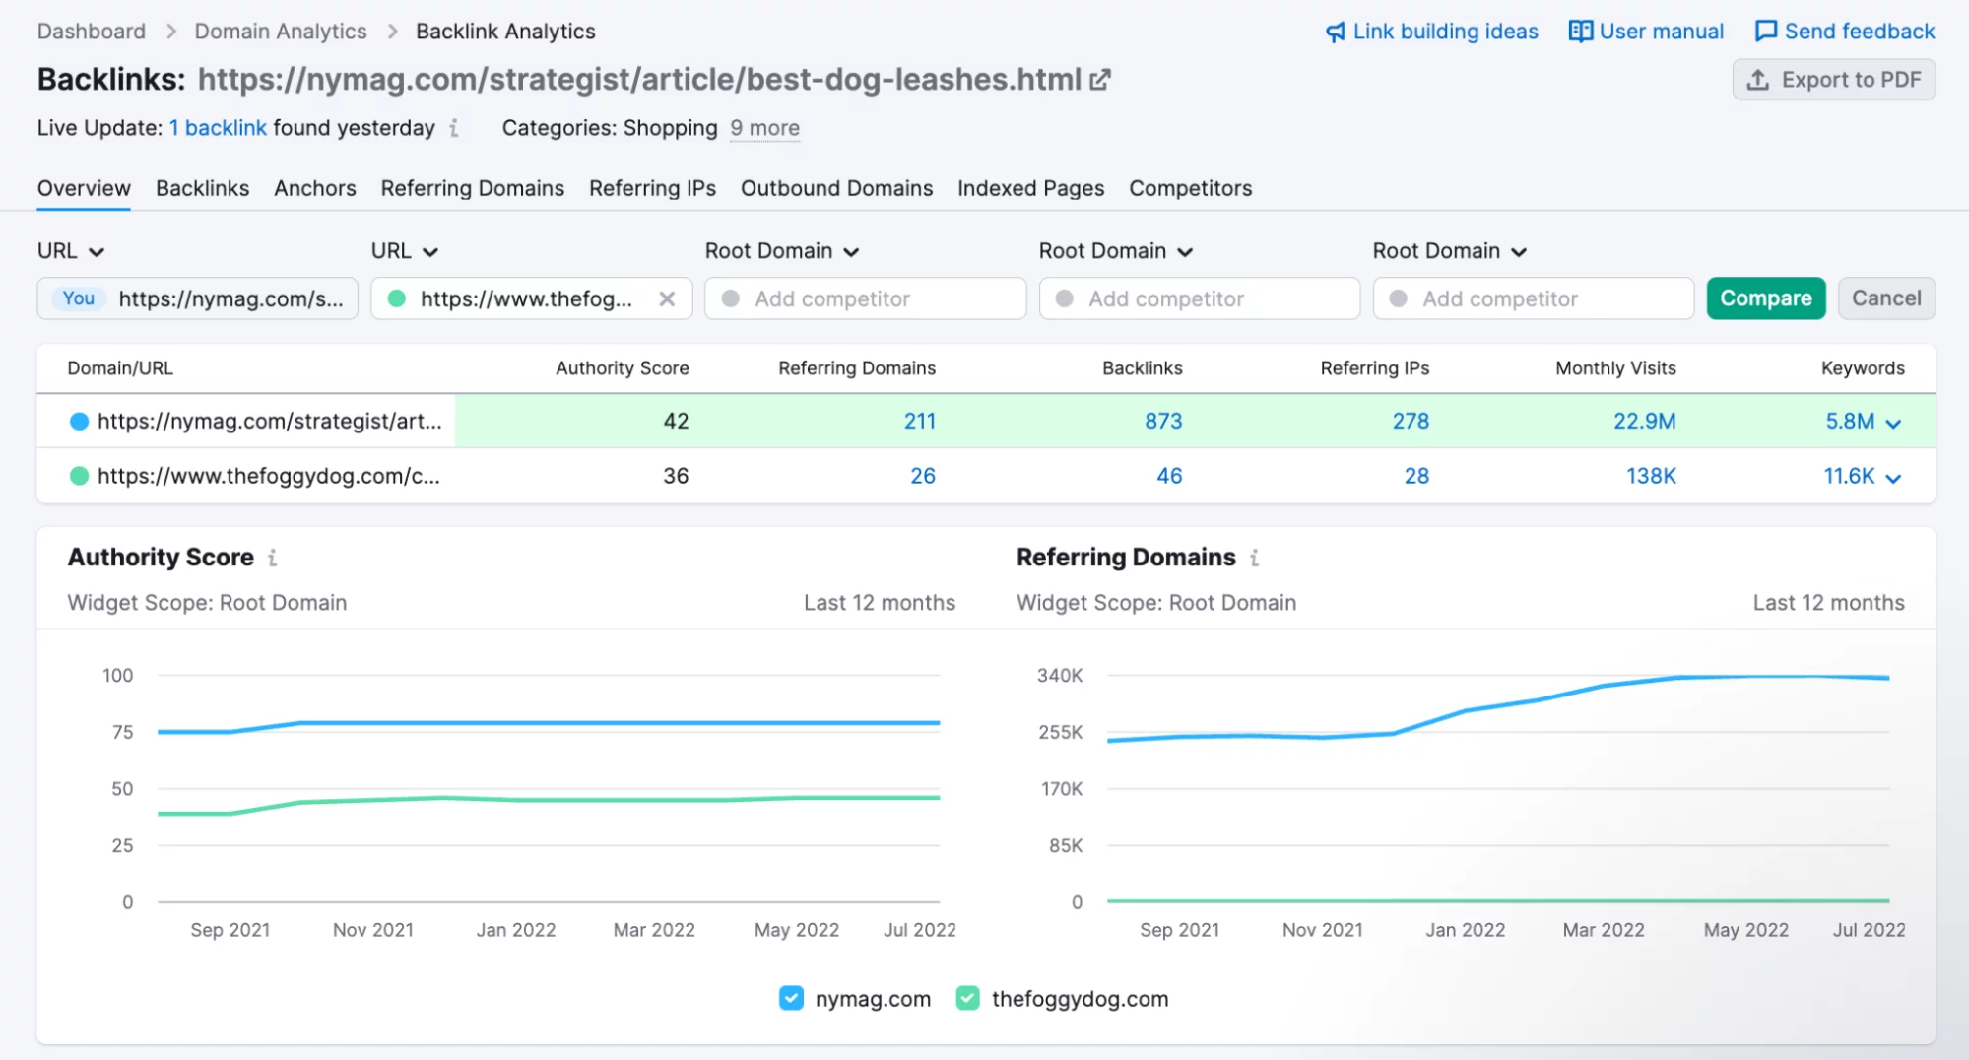Open the Domain Analytics breadcrumb link

click(x=281, y=32)
